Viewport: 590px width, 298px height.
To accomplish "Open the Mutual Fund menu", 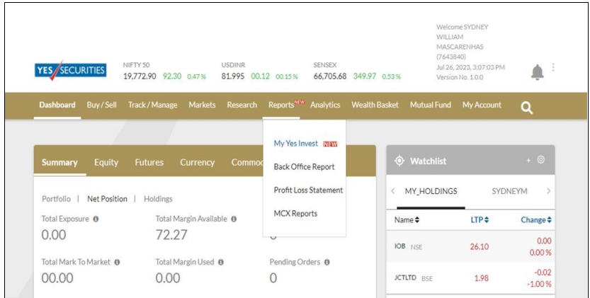I will point(431,105).
